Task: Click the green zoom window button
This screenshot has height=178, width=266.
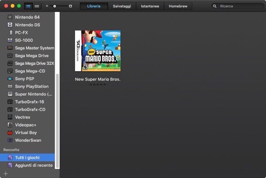Action: point(19,6)
